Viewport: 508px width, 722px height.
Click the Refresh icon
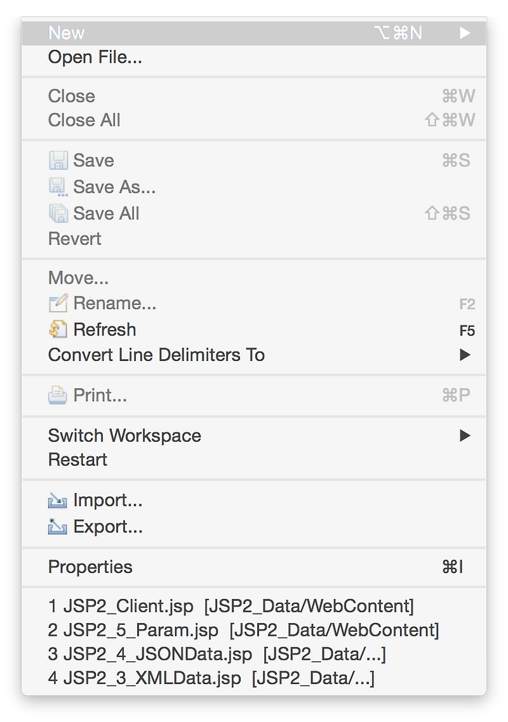58,330
